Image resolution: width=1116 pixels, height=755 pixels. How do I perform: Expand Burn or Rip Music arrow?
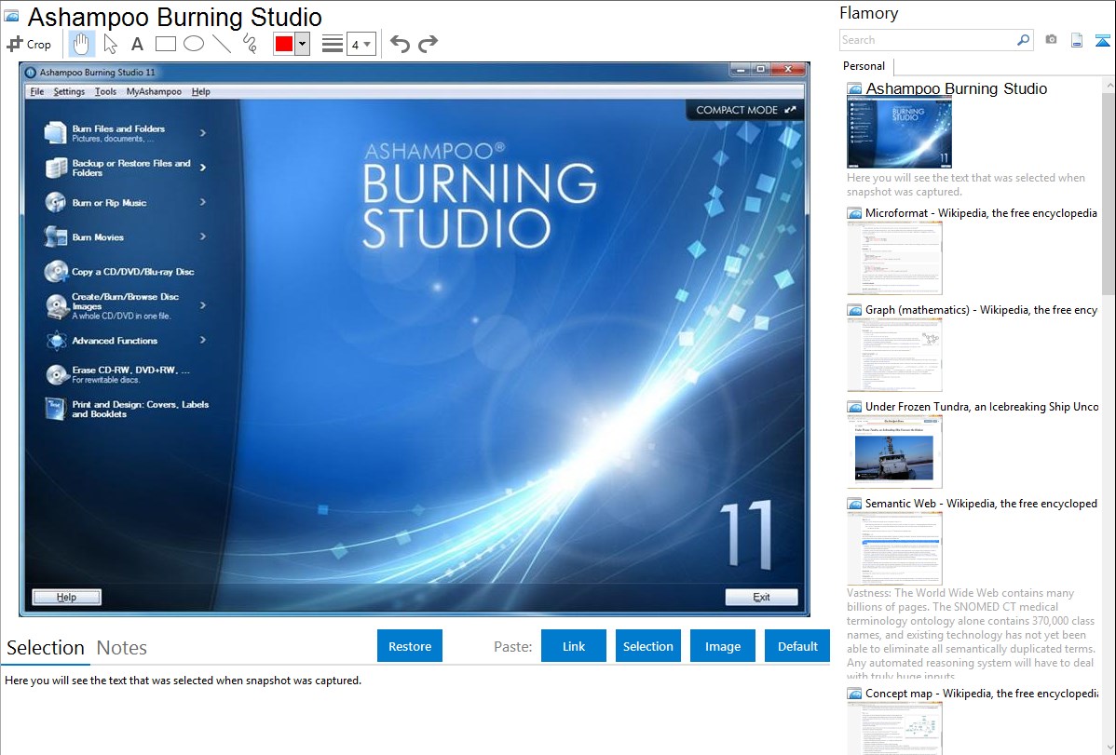click(203, 202)
